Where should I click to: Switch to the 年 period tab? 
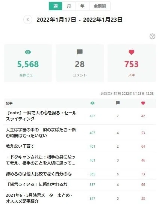pos(82,6)
